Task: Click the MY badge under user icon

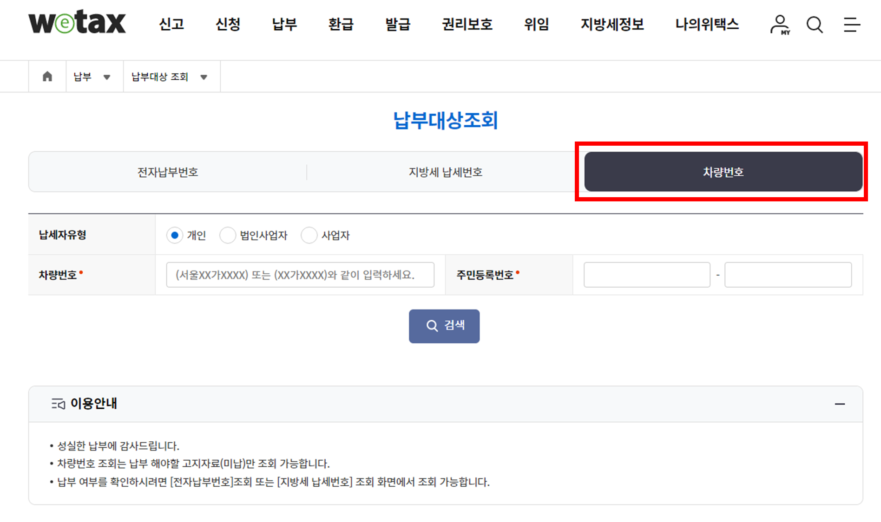Action: 785,32
